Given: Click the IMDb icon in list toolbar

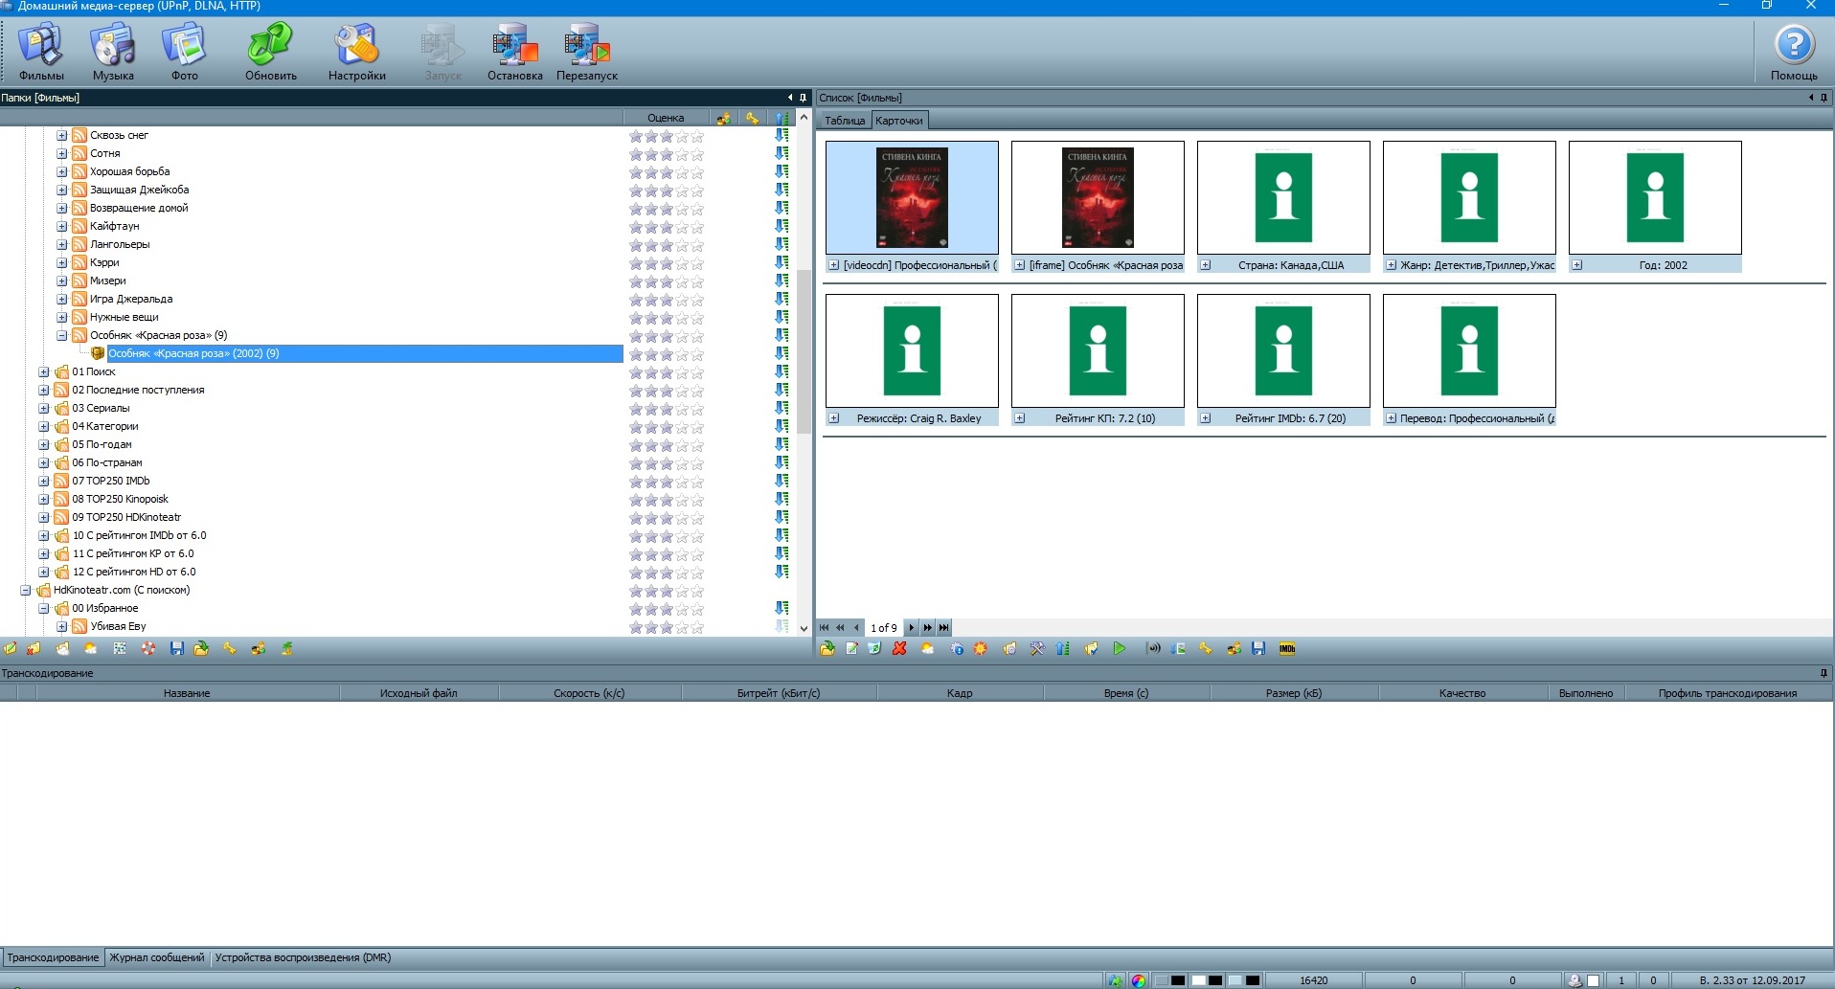Looking at the screenshot, I should (x=1287, y=649).
